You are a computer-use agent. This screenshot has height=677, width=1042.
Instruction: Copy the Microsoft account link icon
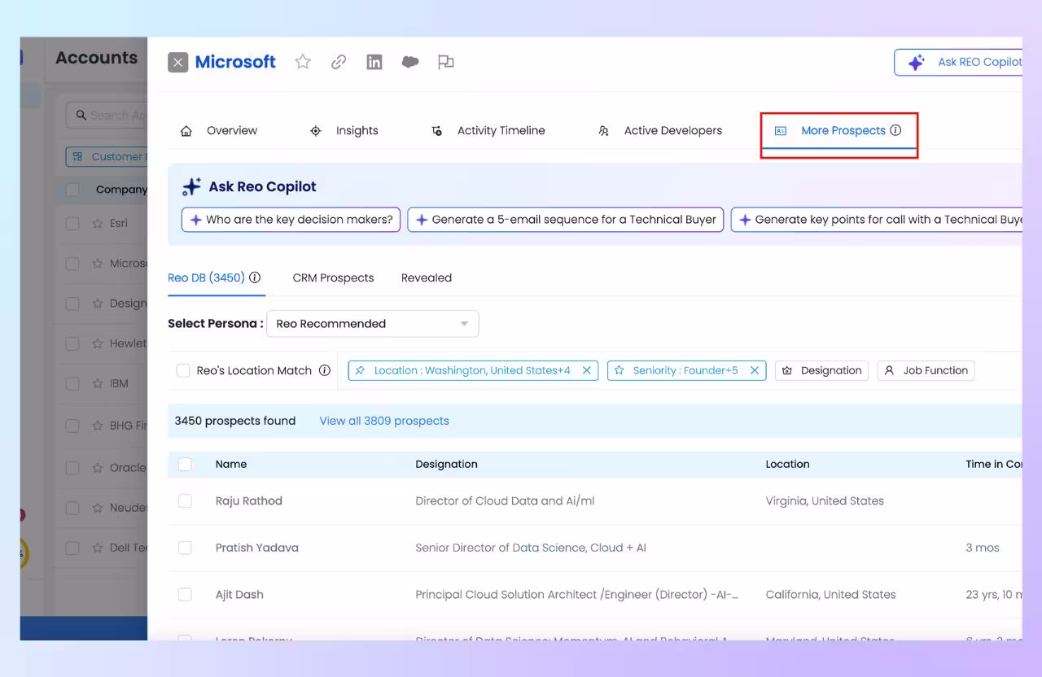(x=339, y=62)
